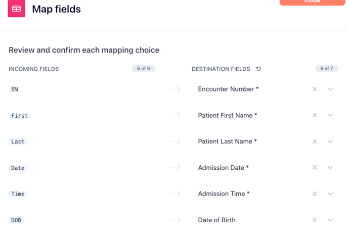Open the Admission Time dropdown chevron
348x243 pixels.
pos(330,194)
